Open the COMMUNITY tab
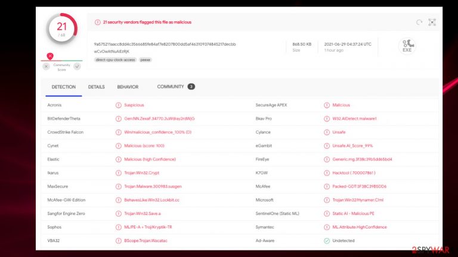 click(171, 87)
